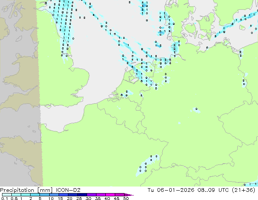This screenshot has width=258, height=200.
Task: Click the 35–40 mm legend color swatch
Action: click(x=101, y=195)
